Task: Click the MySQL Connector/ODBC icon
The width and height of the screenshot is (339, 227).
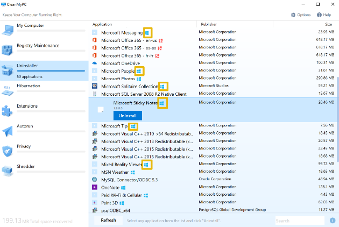Action: 95,179
